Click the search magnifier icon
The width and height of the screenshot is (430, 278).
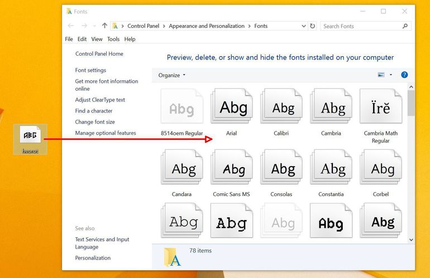click(405, 26)
